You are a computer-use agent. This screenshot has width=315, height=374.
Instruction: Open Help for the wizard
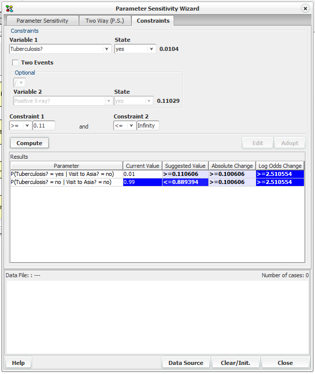point(18,363)
